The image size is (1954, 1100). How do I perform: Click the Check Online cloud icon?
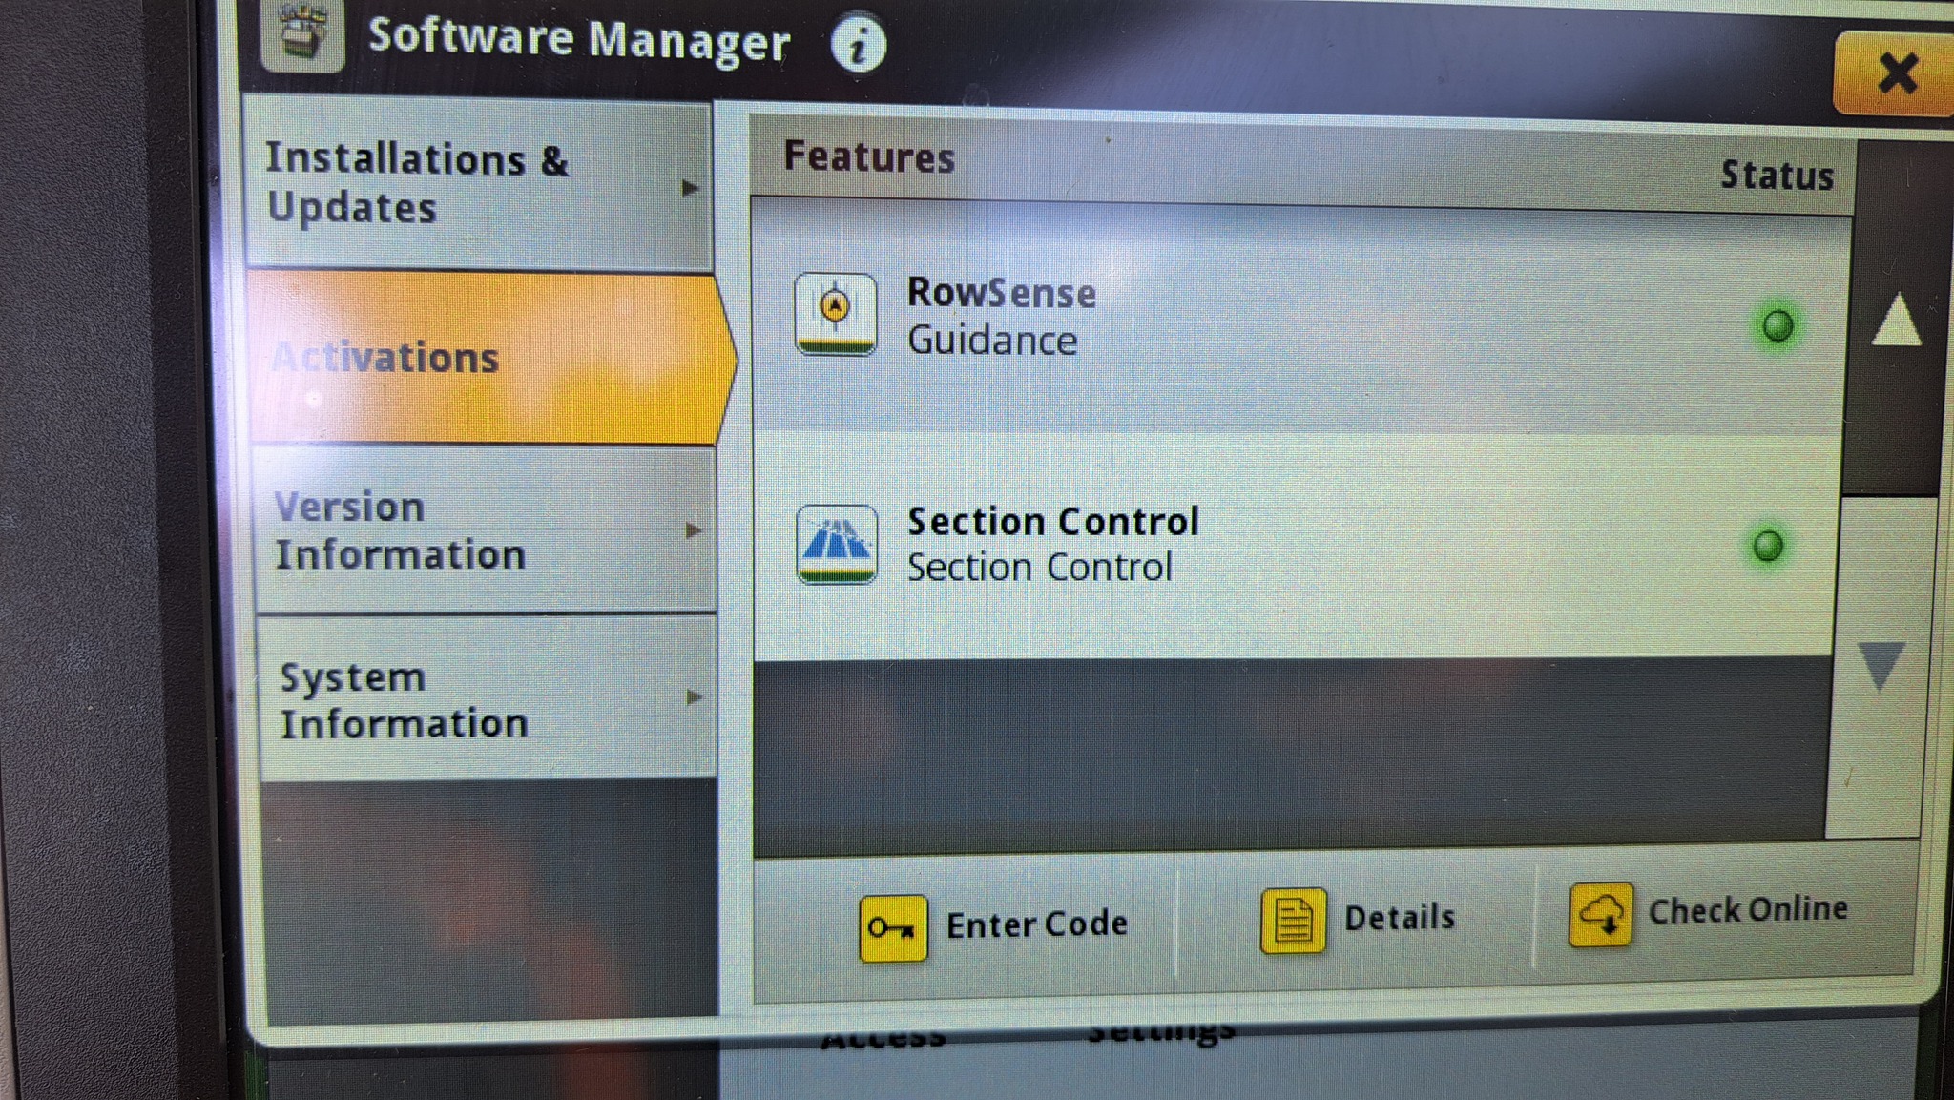[x=1600, y=914]
